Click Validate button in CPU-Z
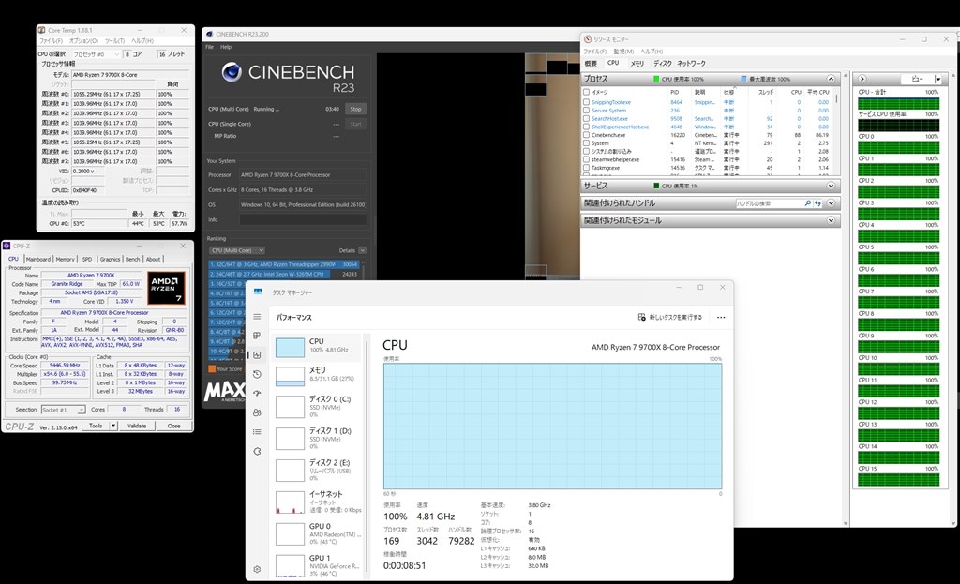The image size is (960, 584). pos(137,426)
